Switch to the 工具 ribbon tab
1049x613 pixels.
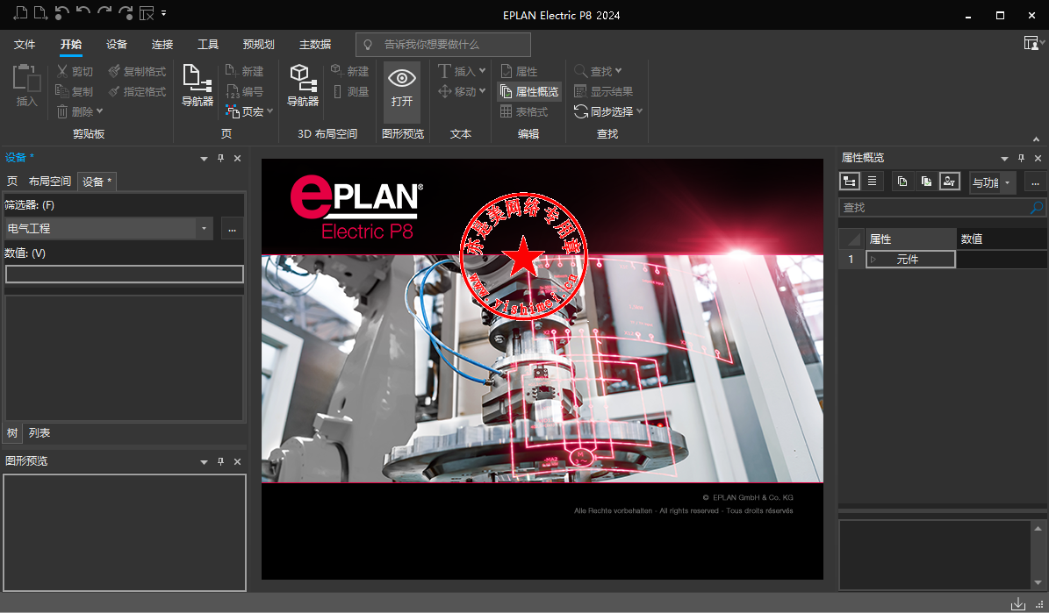coord(208,45)
